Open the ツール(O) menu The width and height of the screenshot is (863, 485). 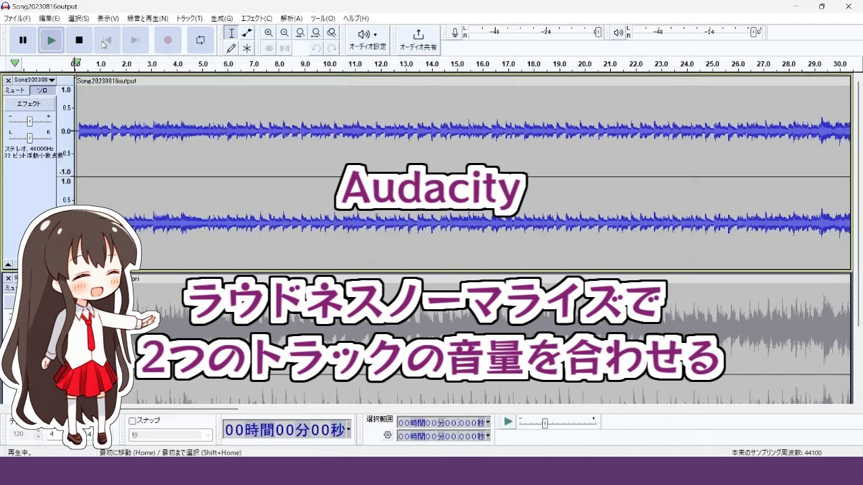pos(323,18)
